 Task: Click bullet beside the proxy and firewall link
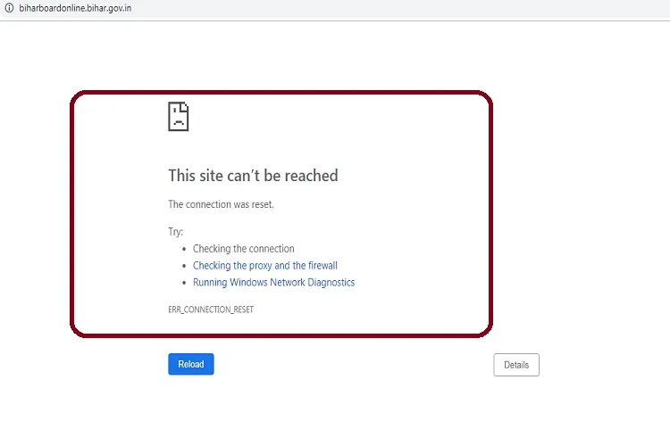184,267
